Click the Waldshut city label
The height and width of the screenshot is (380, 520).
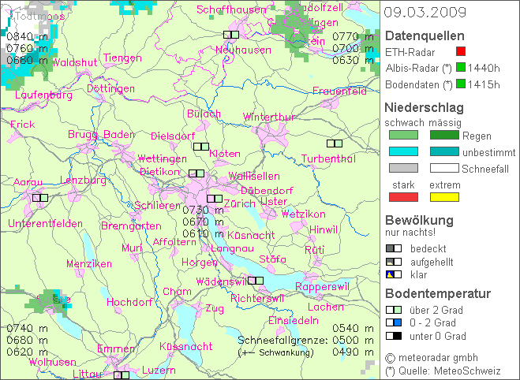click(75, 62)
